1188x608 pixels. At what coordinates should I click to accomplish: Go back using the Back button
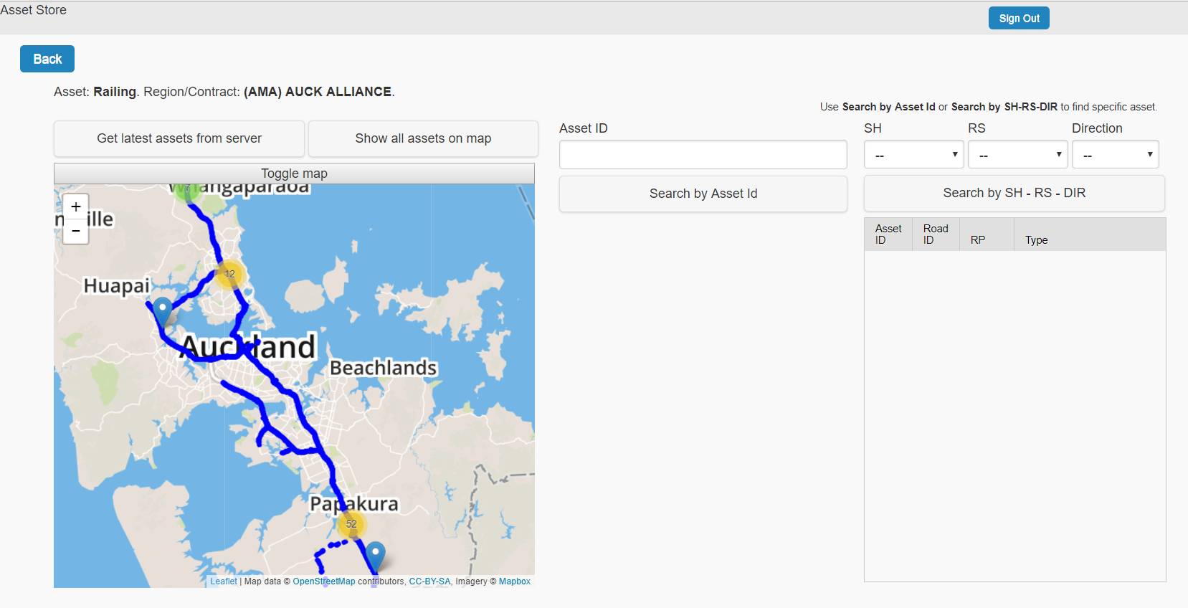(47, 59)
